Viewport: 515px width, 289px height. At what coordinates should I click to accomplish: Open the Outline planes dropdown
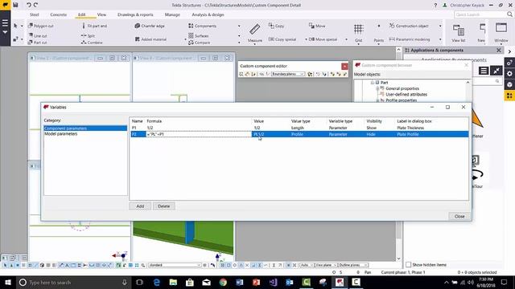coord(353,265)
